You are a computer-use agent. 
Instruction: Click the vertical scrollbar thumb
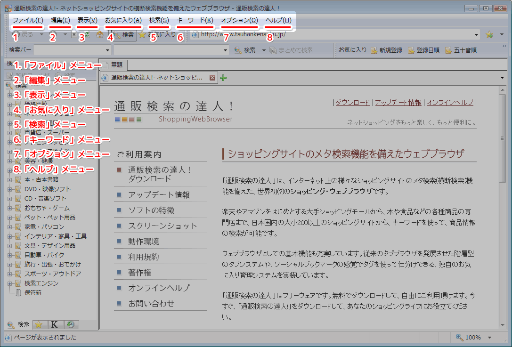pyautogui.click(x=502, y=138)
